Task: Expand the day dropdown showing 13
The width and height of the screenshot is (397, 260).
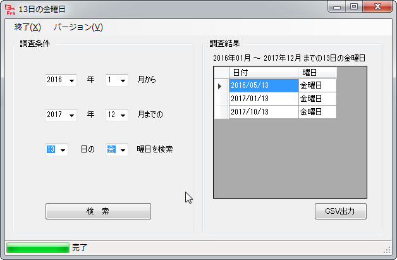Action: [x=63, y=150]
